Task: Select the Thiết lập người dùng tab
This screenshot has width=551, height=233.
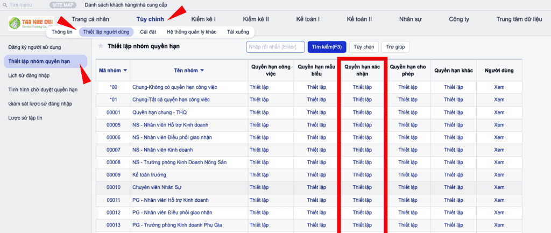Action: [105, 32]
